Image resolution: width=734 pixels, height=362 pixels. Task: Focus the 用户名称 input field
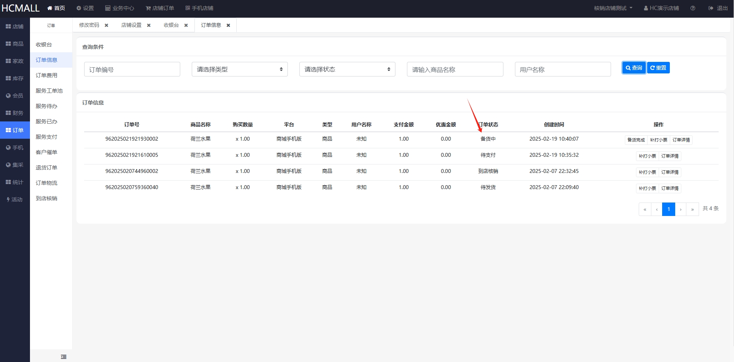tap(563, 69)
